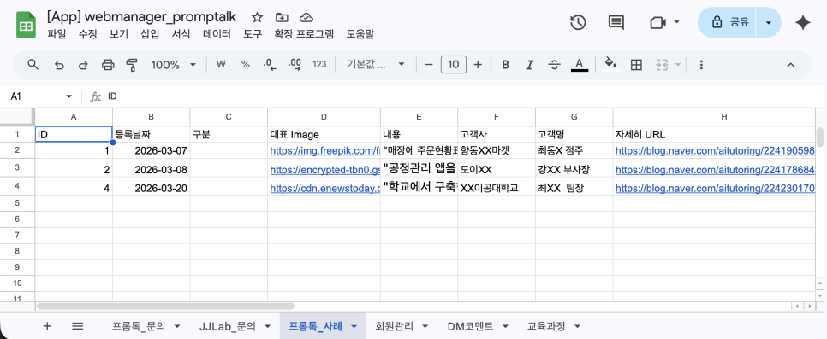
Task: Open the toolbar three-dot more options
Action: [x=701, y=65]
